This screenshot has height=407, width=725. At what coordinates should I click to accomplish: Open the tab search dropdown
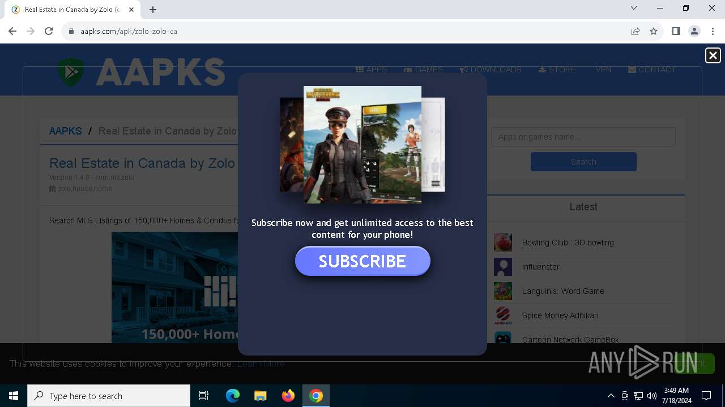634,8
